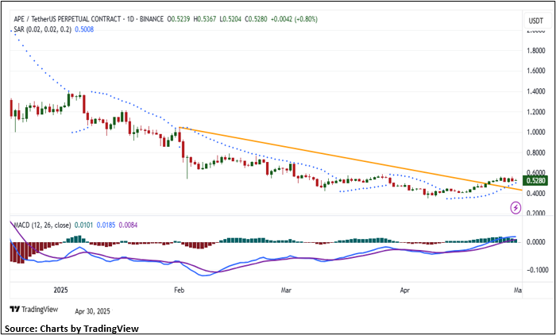Click the -0.1000 MACD axis label

(536, 271)
